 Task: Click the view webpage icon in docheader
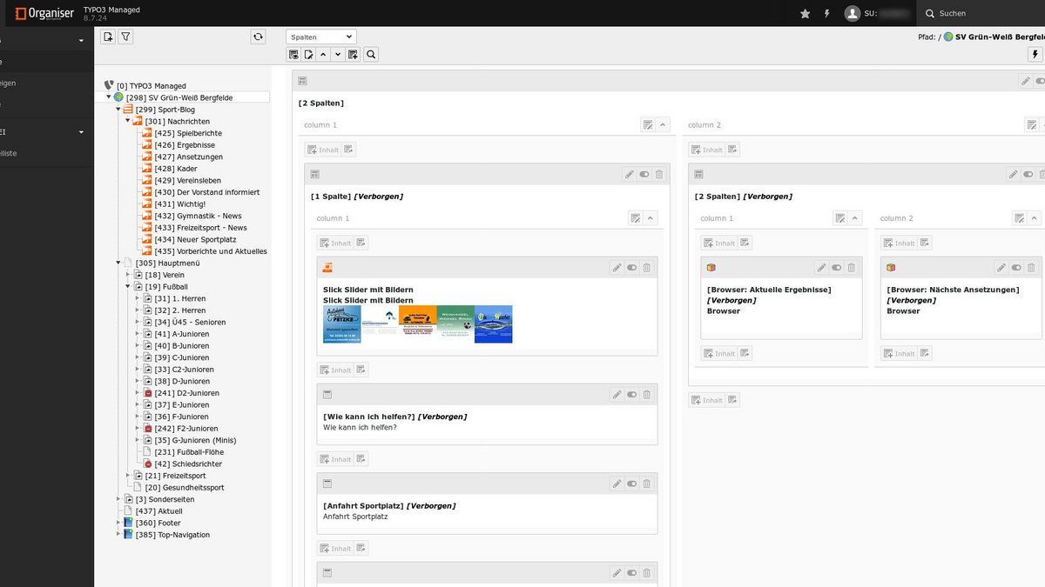click(294, 54)
